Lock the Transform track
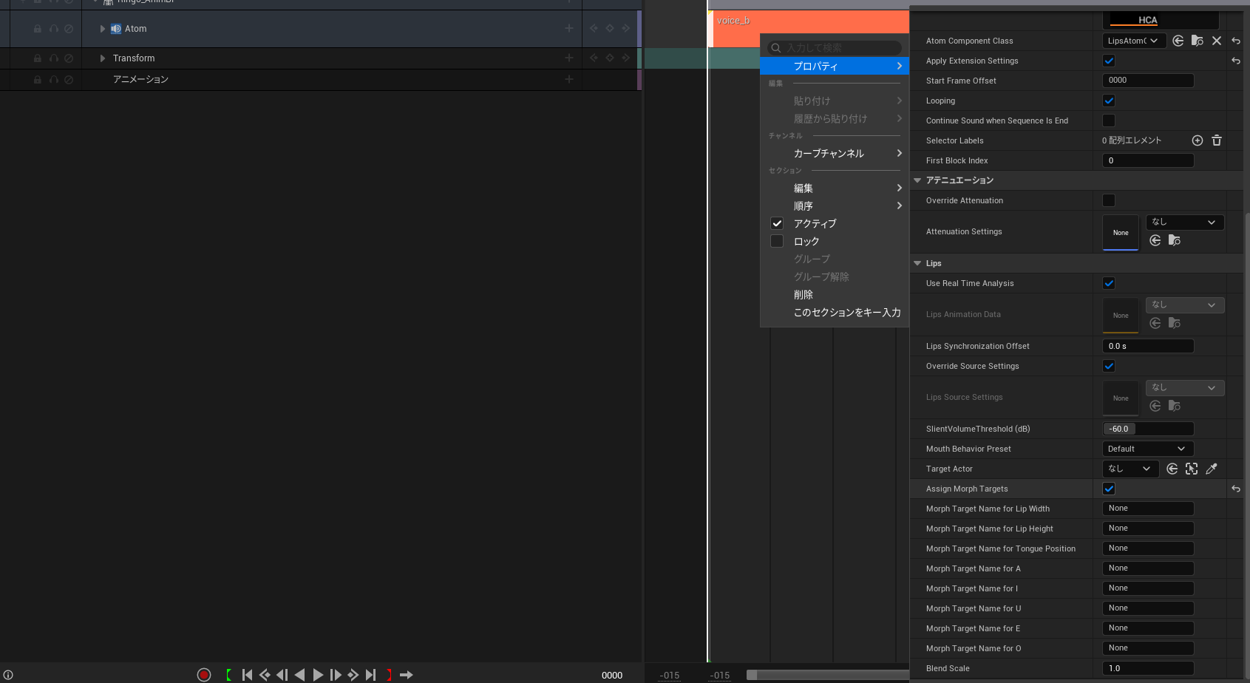The width and height of the screenshot is (1250, 683). pos(37,58)
